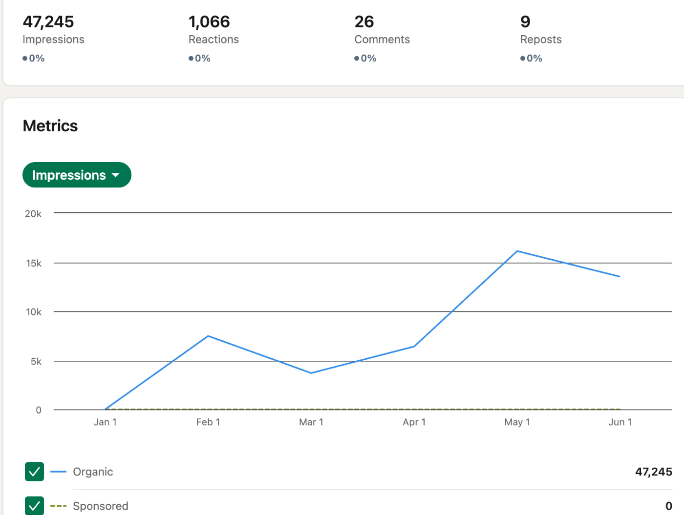Click the Feb 1 data point on the chart line

[208, 336]
